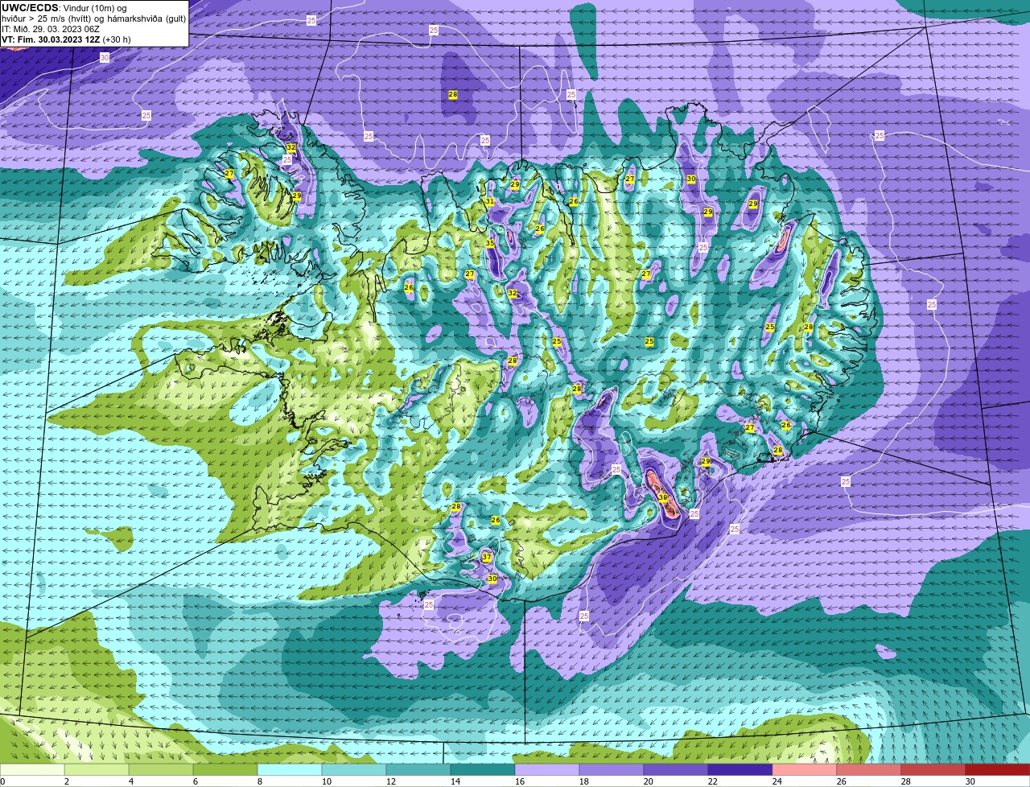This screenshot has width=1030, height=787.
Task: Click the legend scale label 22
Action: (x=713, y=781)
